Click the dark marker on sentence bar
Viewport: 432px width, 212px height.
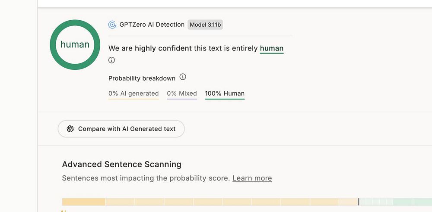359,202
